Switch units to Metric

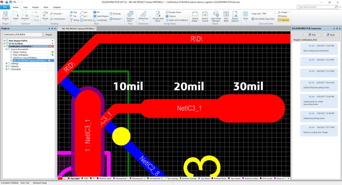point(284,16)
